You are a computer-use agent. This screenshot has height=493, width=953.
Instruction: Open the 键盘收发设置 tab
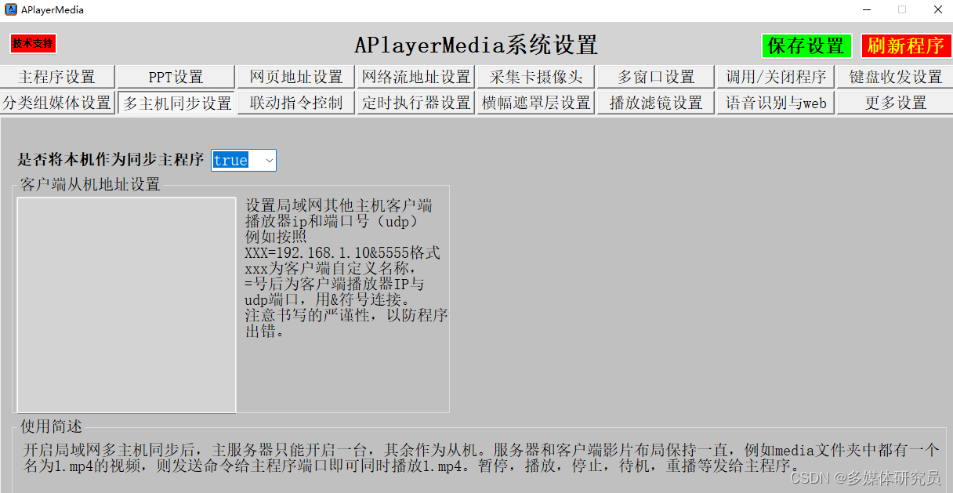click(x=895, y=77)
